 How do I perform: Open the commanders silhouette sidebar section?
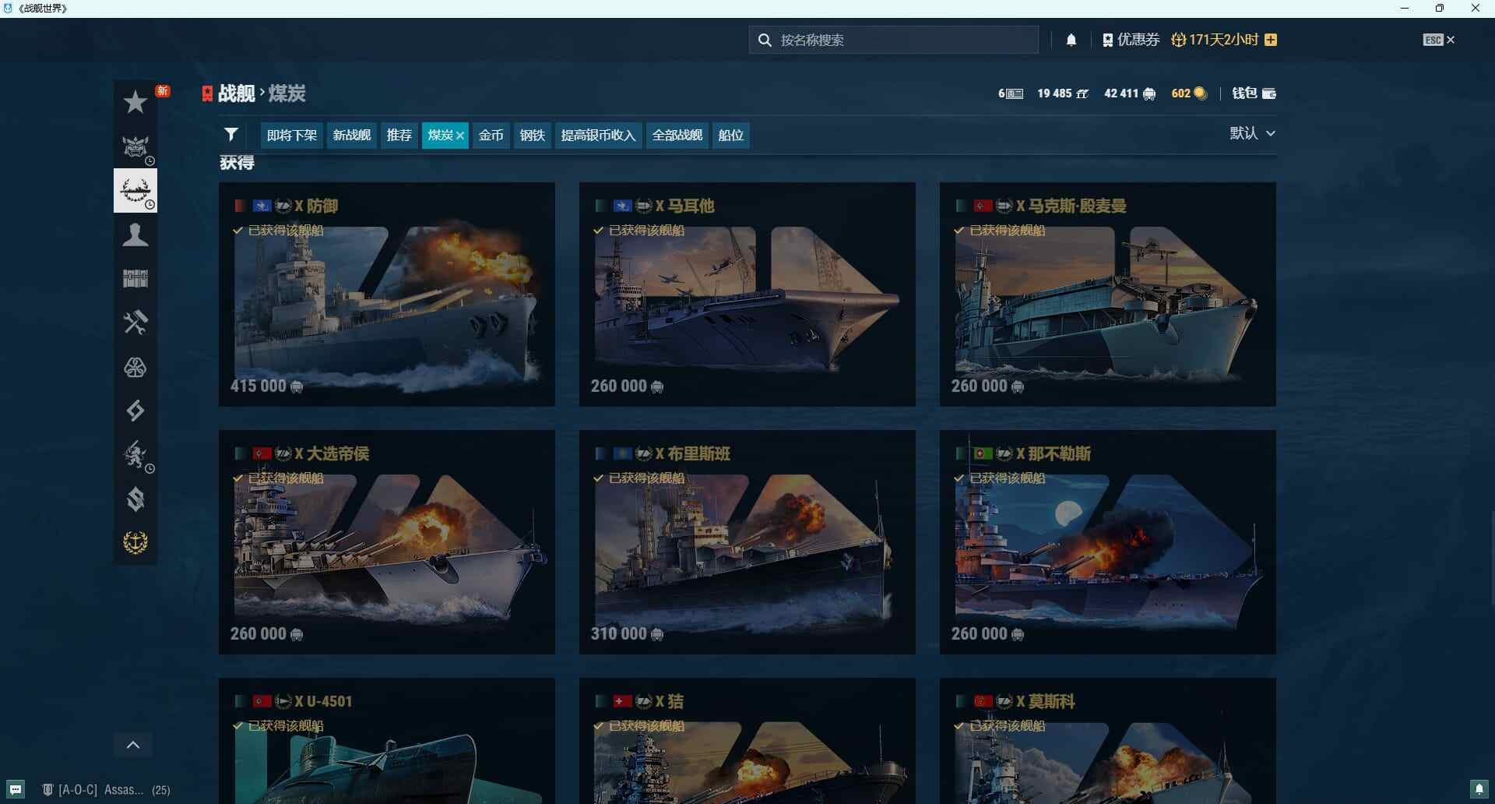(135, 235)
